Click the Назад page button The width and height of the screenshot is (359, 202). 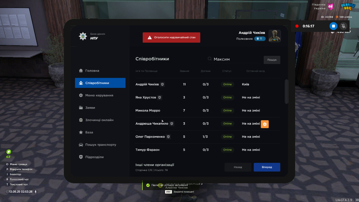coord(238,167)
